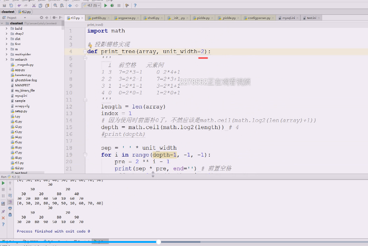Open project settings wrench icon
The height and width of the screenshot is (246, 368).
pos(127,5)
